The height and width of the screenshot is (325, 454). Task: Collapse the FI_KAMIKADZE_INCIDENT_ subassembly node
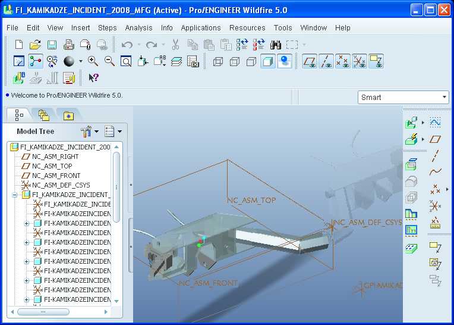[x=15, y=195]
